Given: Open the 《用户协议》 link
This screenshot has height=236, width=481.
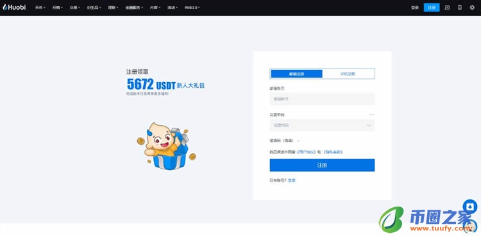Looking at the screenshot, I should (x=307, y=152).
